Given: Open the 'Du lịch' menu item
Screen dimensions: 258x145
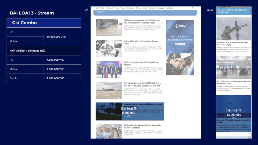Looking at the screenshot, I should [145, 8].
